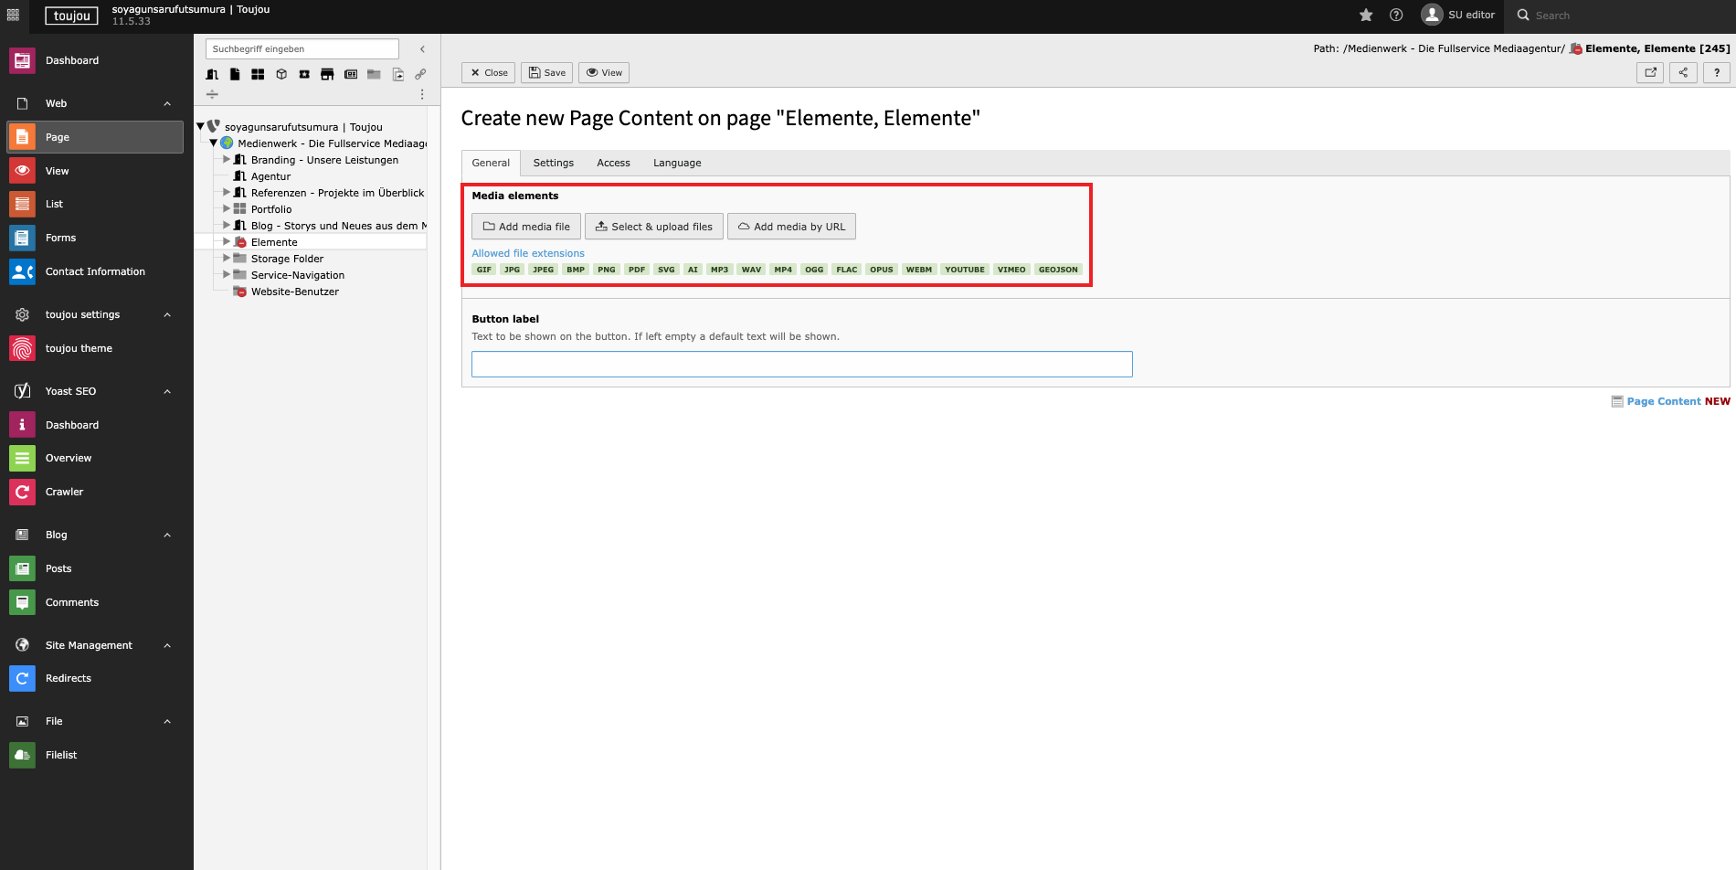
Task: Switch to the Access tab
Action: point(613,163)
